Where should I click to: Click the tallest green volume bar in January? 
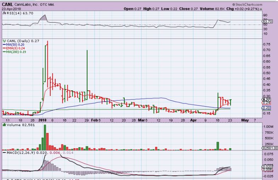45,137
